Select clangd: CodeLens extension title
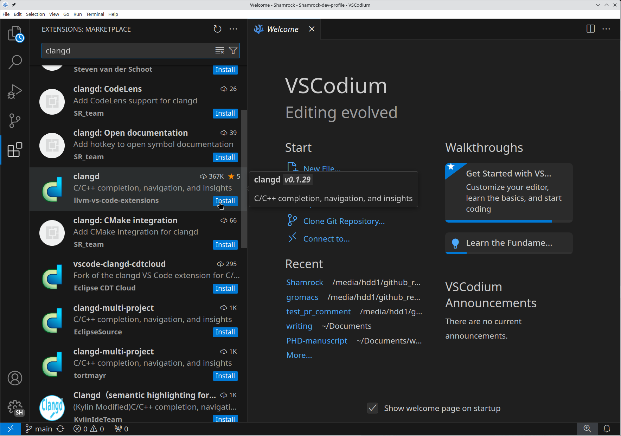Viewport: 621px width, 436px height. coord(108,89)
